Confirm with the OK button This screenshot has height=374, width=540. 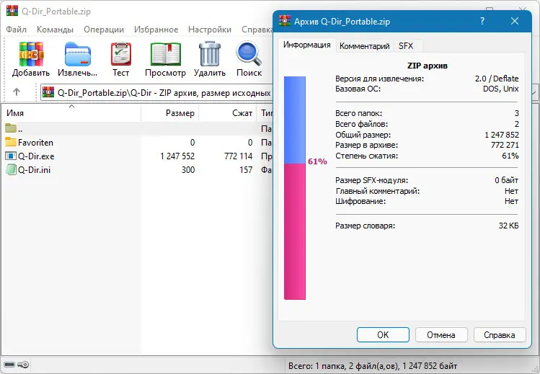click(383, 335)
